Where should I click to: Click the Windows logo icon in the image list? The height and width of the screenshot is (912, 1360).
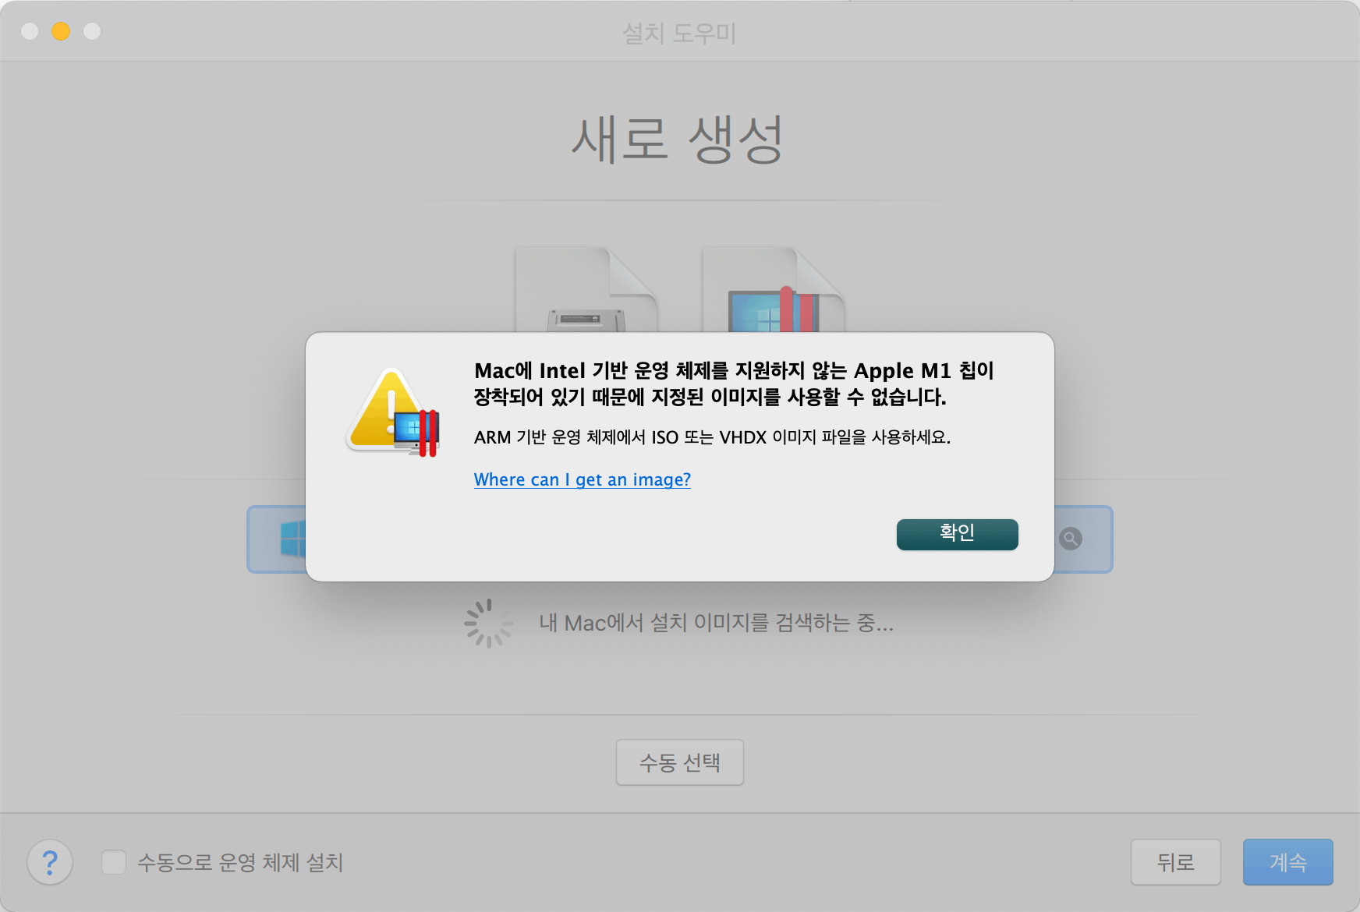tap(292, 539)
